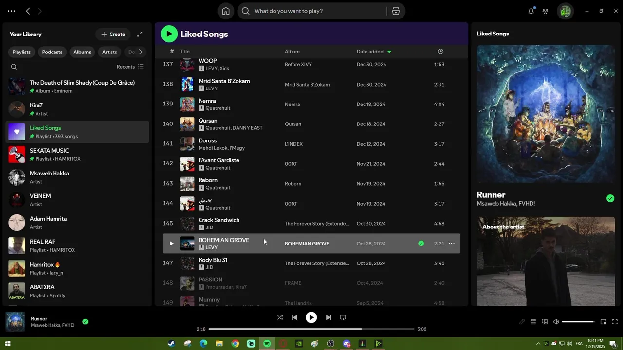The image size is (623, 350).
Task: Click Runner cover thumbnail in player bar
Action: click(16, 322)
